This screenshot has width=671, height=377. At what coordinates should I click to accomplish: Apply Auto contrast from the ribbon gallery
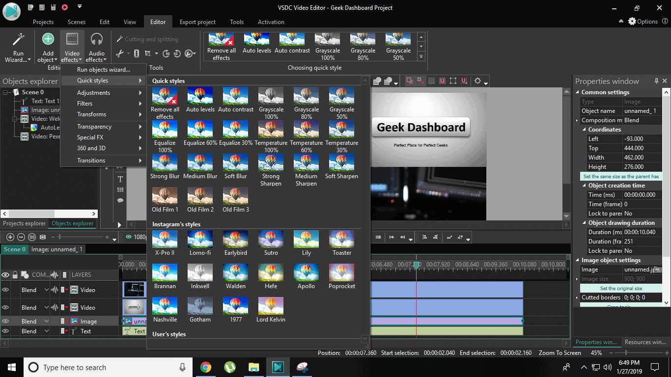(292, 44)
